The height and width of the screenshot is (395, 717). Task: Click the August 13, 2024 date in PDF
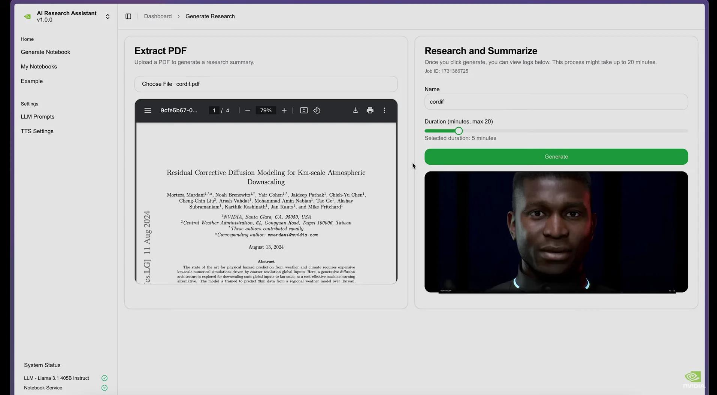point(266,247)
